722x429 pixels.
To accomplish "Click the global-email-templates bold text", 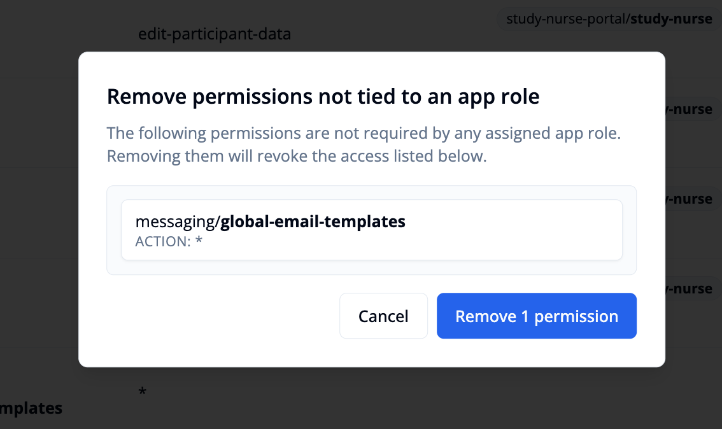I will tap(312, 222).
